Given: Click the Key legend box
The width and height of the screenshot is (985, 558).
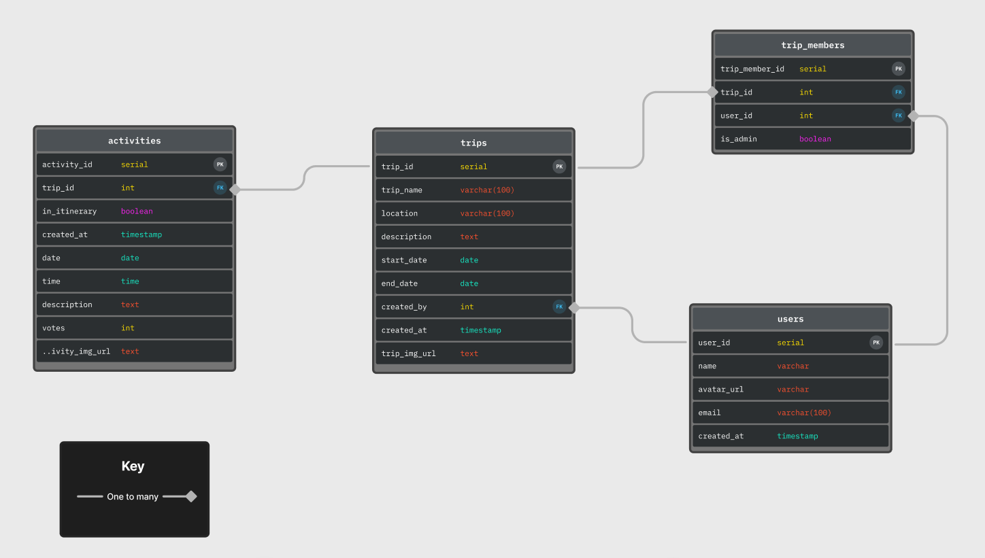Looking at the screenshot, I should pos(134,489).
